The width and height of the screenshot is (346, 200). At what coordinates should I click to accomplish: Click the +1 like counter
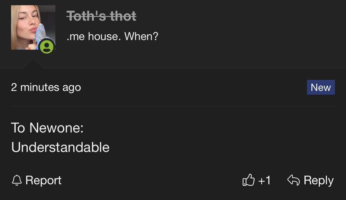264,180
